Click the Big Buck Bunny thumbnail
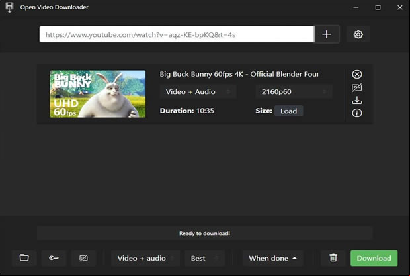The height and width of the screenshot is (276, 410). [98, 94]
